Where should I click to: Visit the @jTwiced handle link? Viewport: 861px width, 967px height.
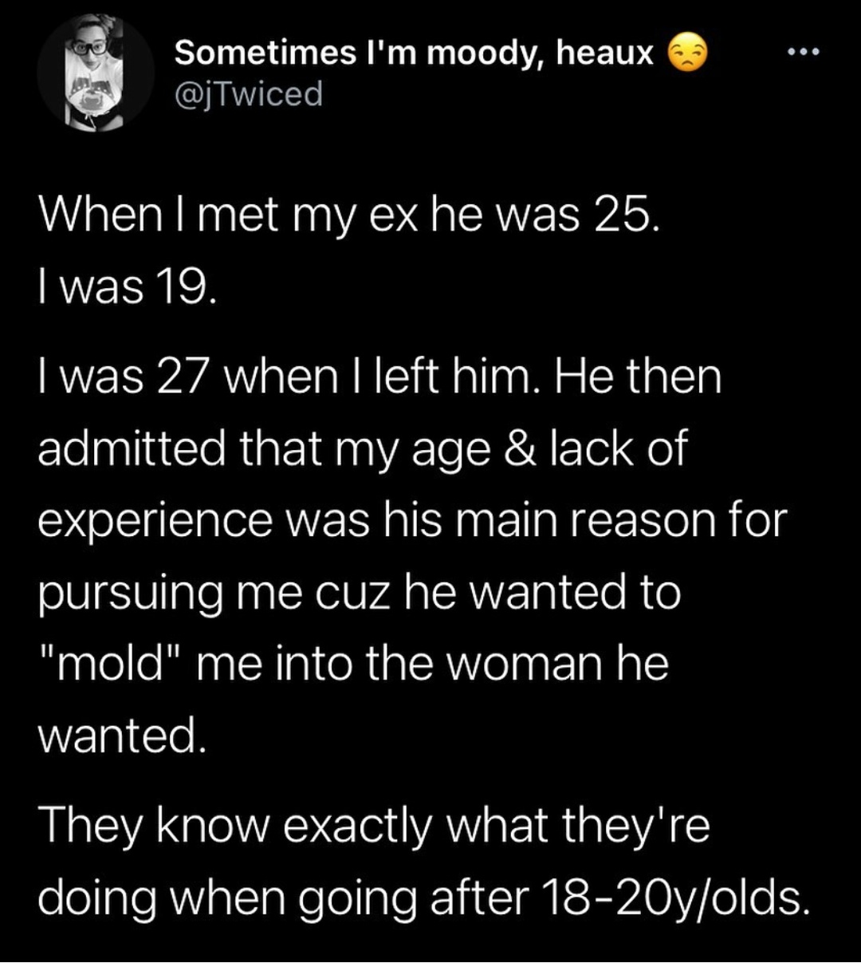pyautogui.click(x=249, y=94)
